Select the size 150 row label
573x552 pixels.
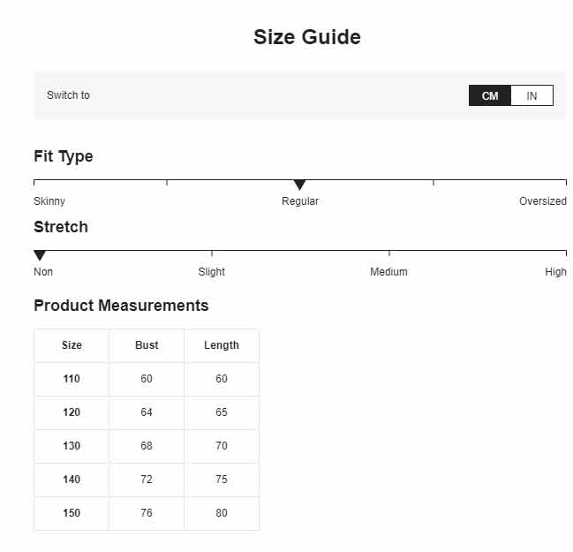[72, 513]
